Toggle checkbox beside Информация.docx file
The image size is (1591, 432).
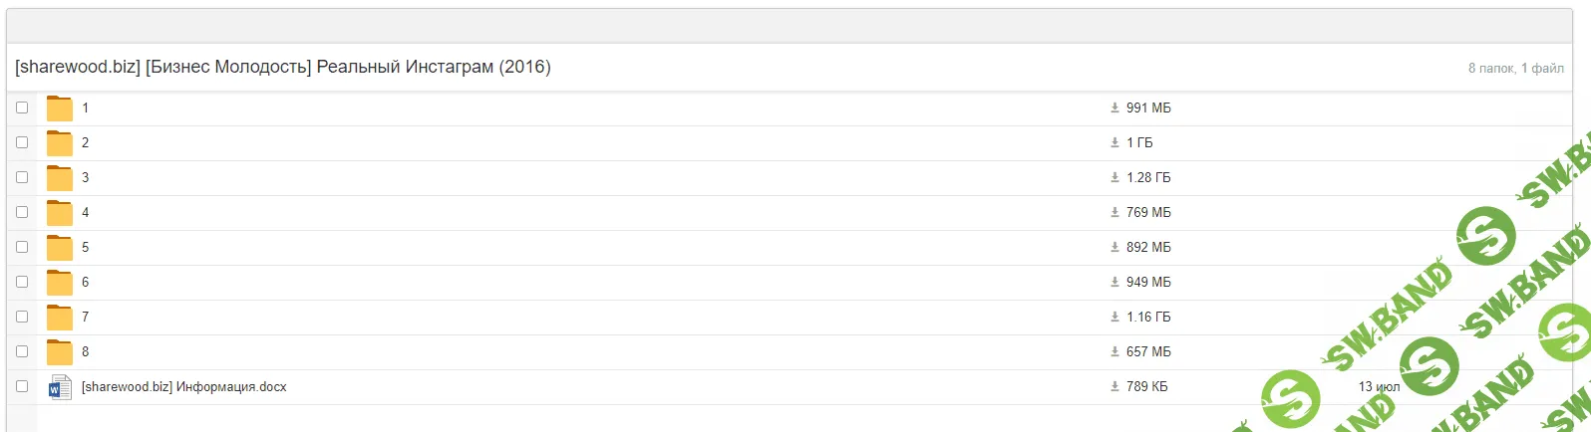(22, 386)
